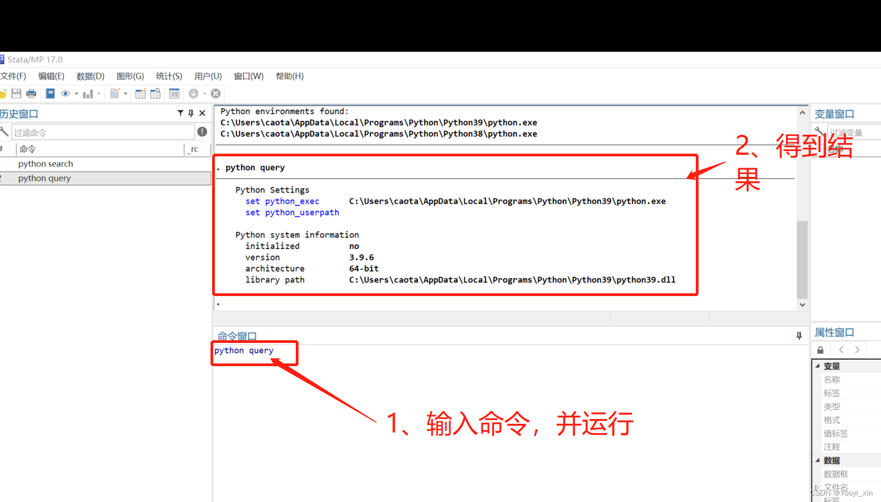This screenshot has height=502, width=881.
Task: Open the 图形(G) menu
Action: point(130,76)
